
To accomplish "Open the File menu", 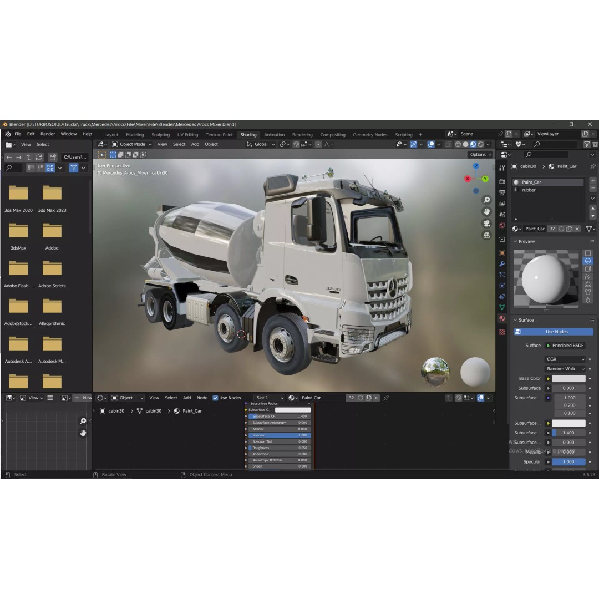I will tap(18, 134).
